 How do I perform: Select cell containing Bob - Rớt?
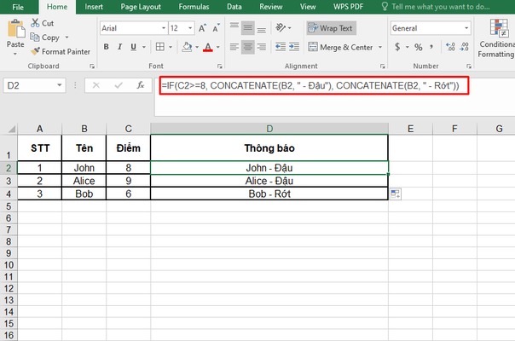(269, 194)
